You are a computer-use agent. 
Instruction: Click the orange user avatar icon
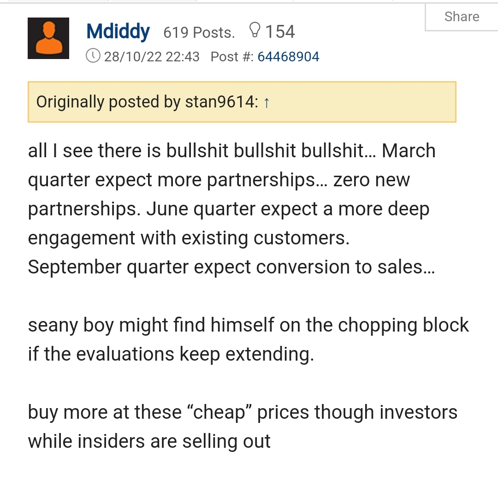[48, 38]
